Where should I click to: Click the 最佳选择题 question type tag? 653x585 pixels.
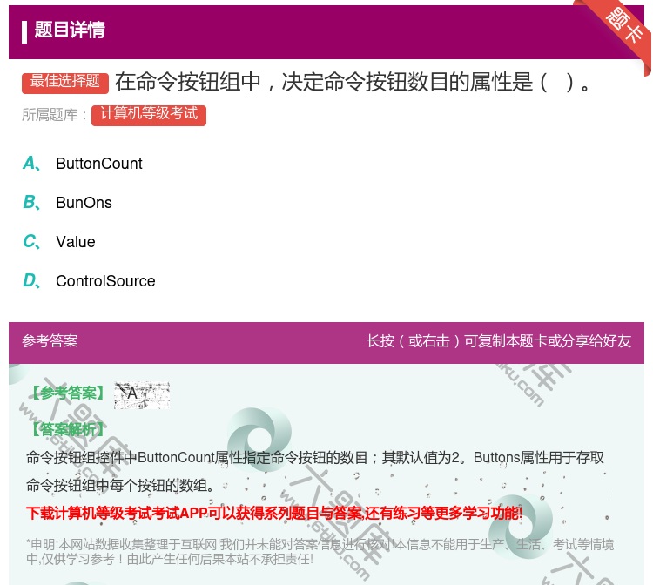coord(65,83)
